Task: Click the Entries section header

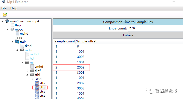Action: [x=118, y=35]
